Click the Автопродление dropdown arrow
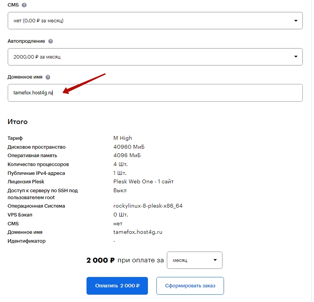Viewport: 314px width, 302px height. (295, 57)
